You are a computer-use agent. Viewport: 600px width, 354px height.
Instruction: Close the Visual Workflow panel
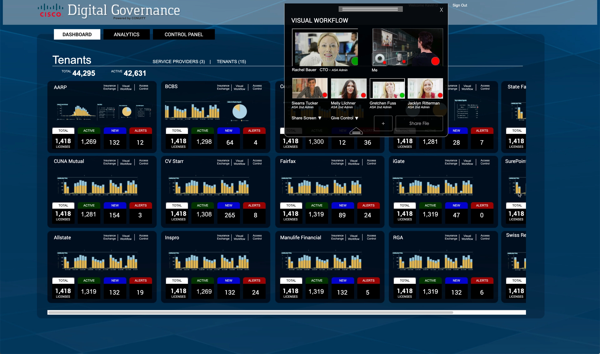pyautogui.click(x=441, y=10)
